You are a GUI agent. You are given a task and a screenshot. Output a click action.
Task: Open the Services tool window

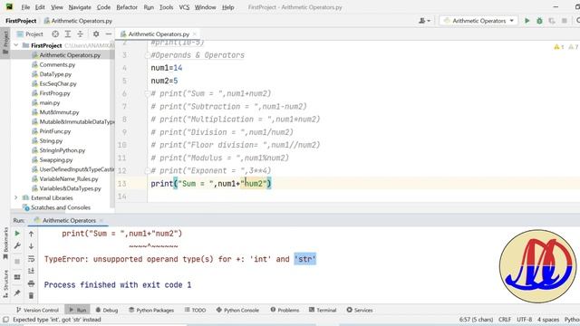(x=360, y=310)
